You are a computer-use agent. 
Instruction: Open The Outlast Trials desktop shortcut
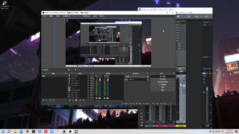tap(4, 5)
